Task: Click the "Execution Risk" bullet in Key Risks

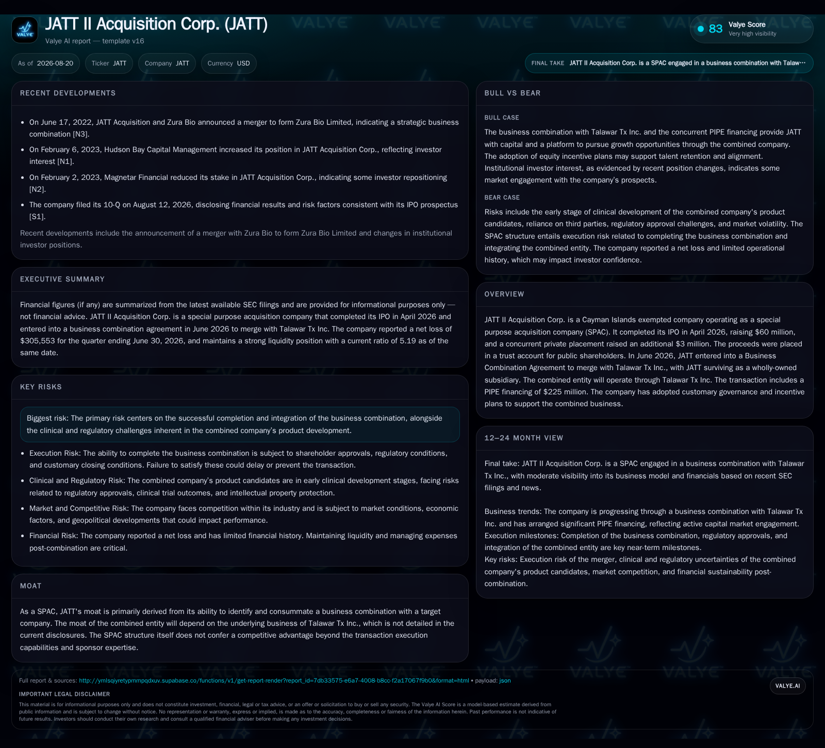Action: [238, 459]
